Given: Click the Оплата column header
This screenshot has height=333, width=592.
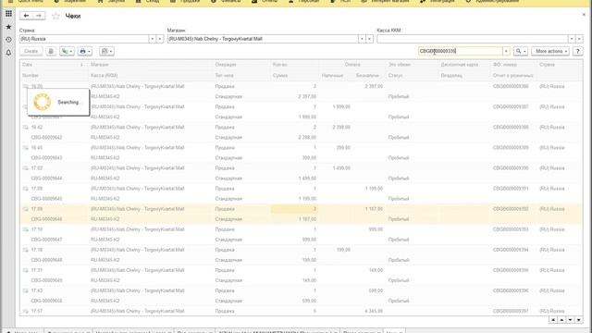Looking at the screenshot, I should (352, 65).
